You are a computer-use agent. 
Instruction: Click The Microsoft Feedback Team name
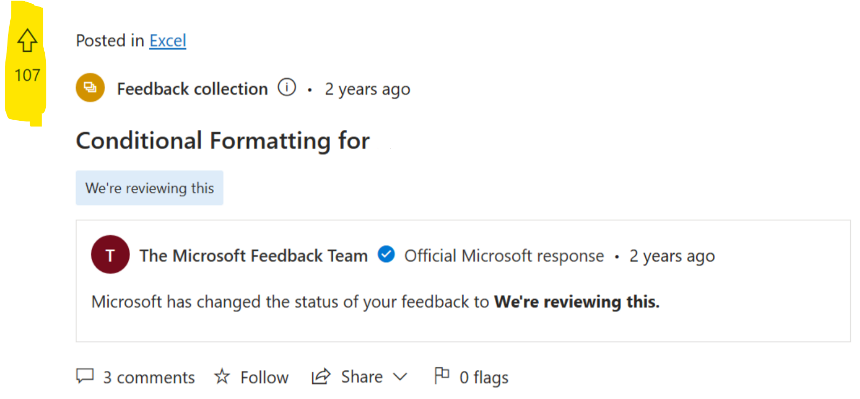(x=253, y=256)
